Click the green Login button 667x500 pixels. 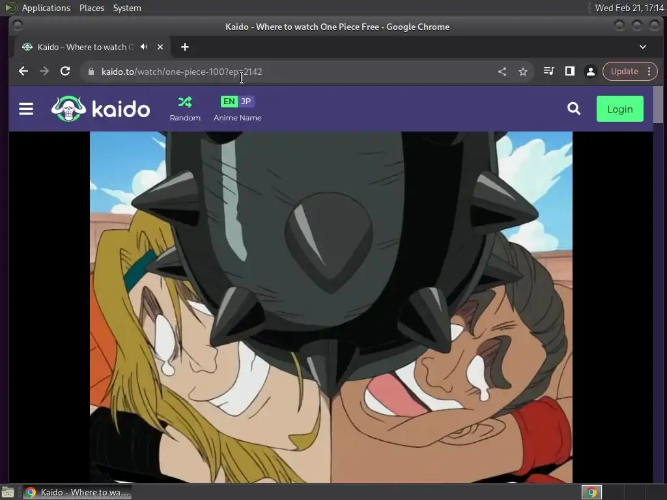coord(620,109)
